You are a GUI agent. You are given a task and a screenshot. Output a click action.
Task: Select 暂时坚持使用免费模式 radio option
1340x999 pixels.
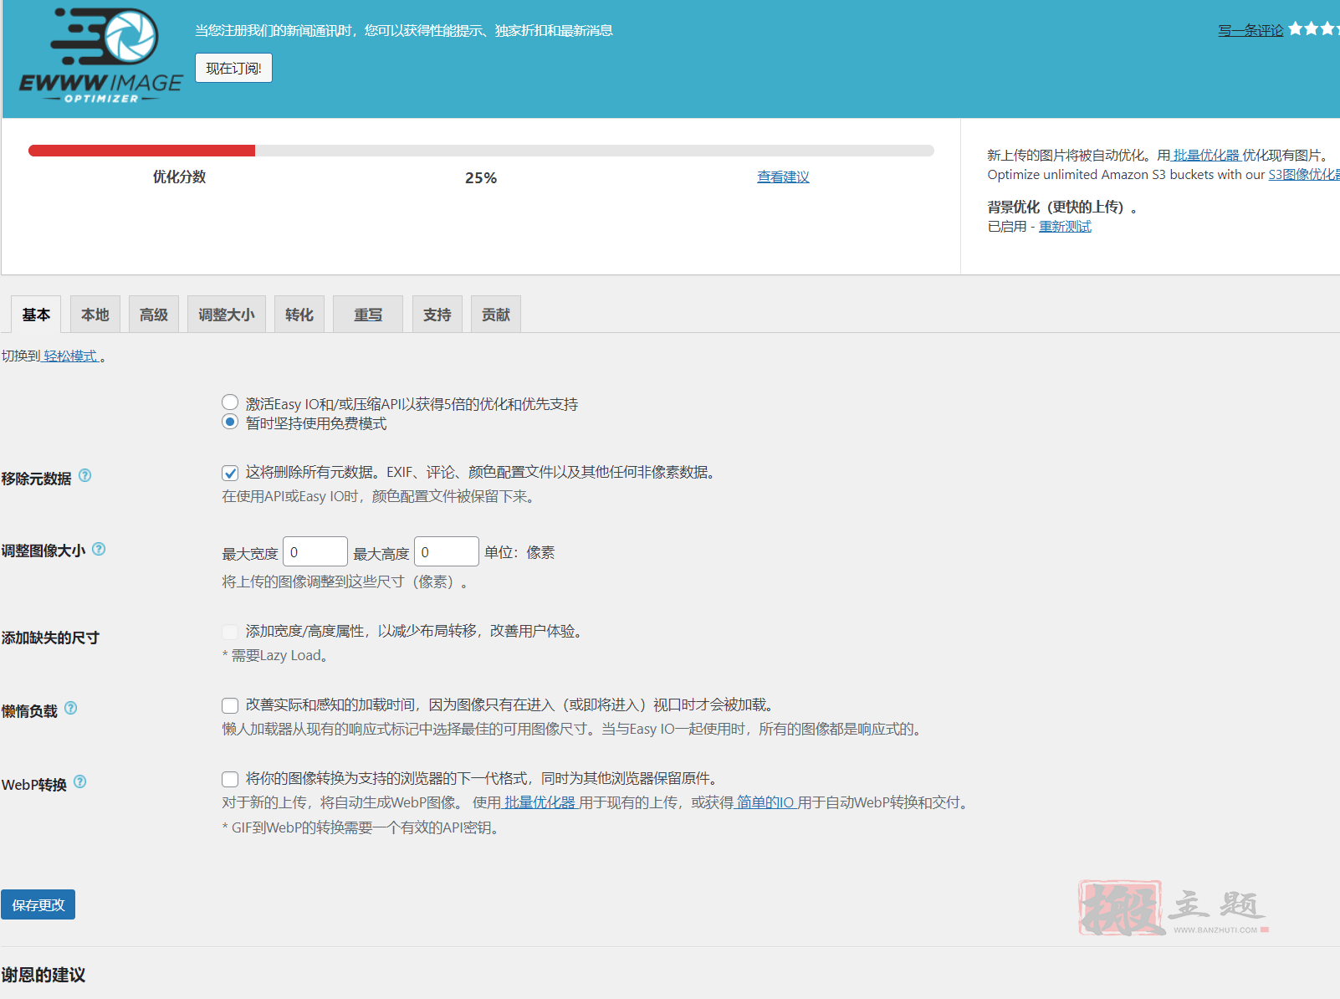(230, 422)
